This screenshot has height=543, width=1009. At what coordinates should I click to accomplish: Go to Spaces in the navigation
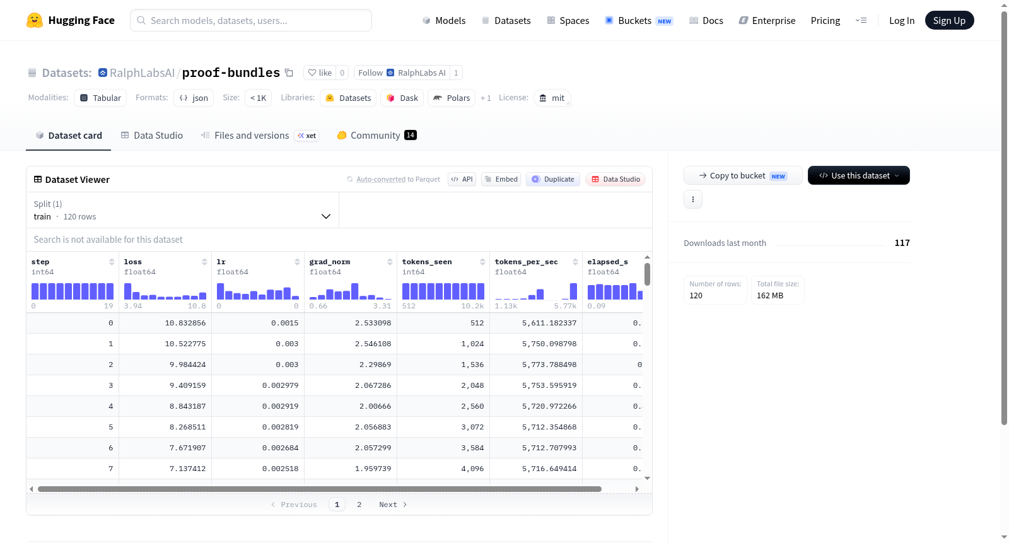pyautogui.click(x=568, y=20)
